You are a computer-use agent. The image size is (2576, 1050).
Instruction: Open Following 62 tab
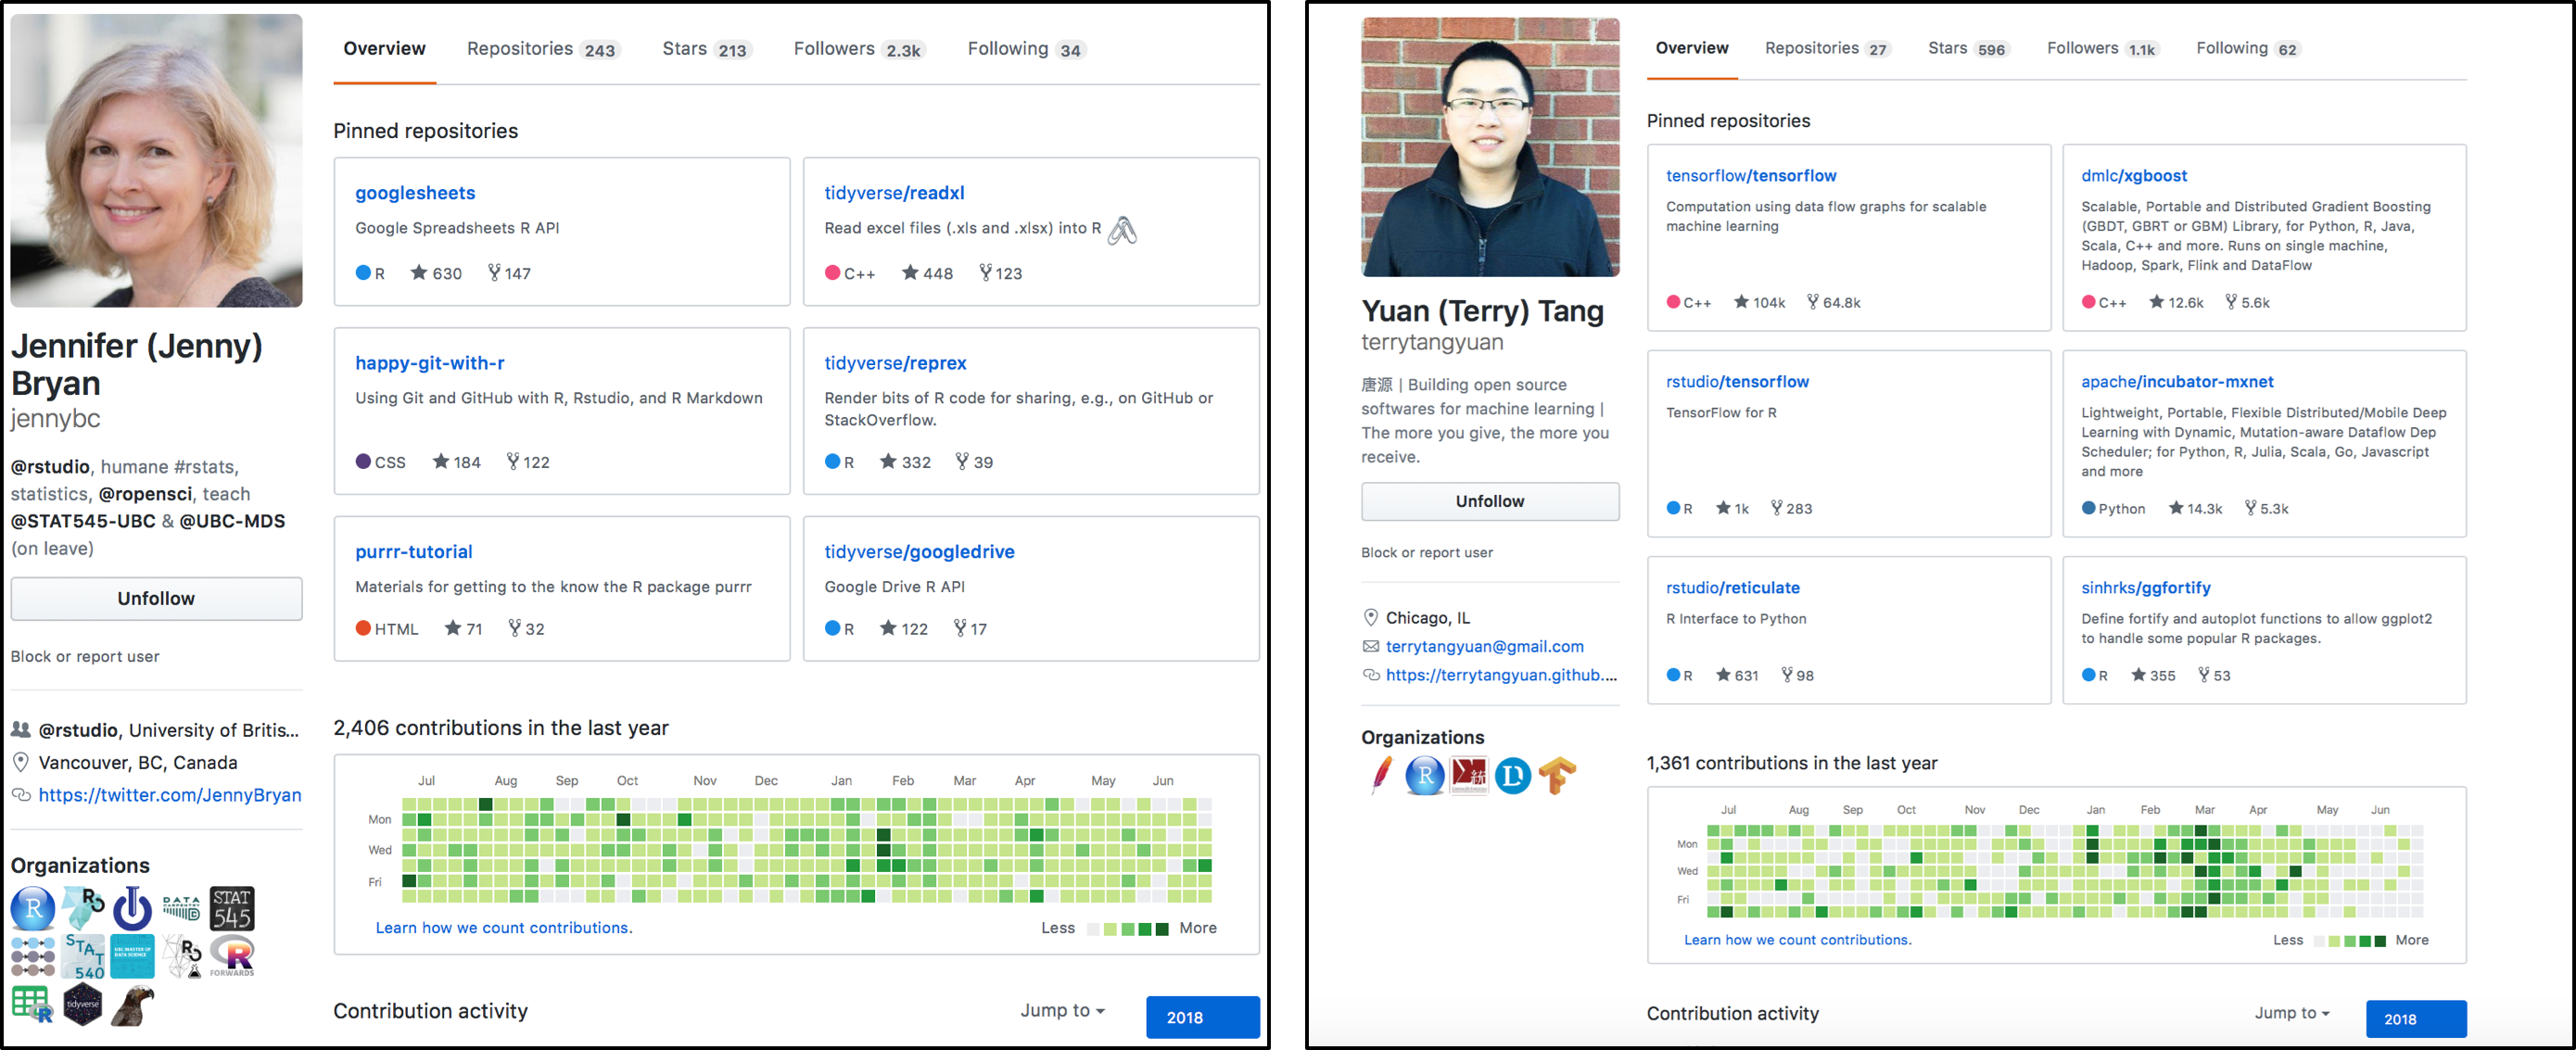click(x=2247, y=48)
